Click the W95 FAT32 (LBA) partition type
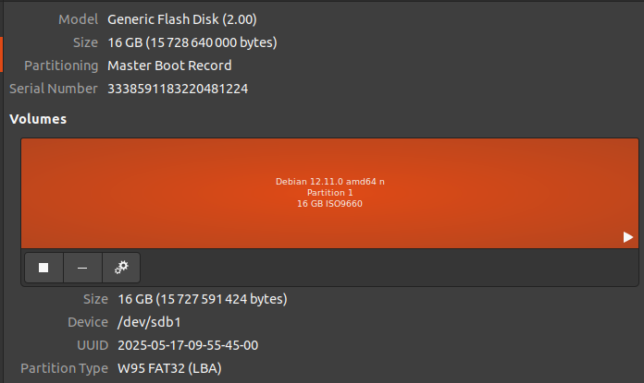 tap(169, 369)
